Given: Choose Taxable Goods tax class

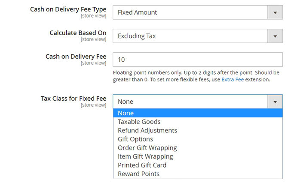Looking at the screenshot, I should coord(139,122).
